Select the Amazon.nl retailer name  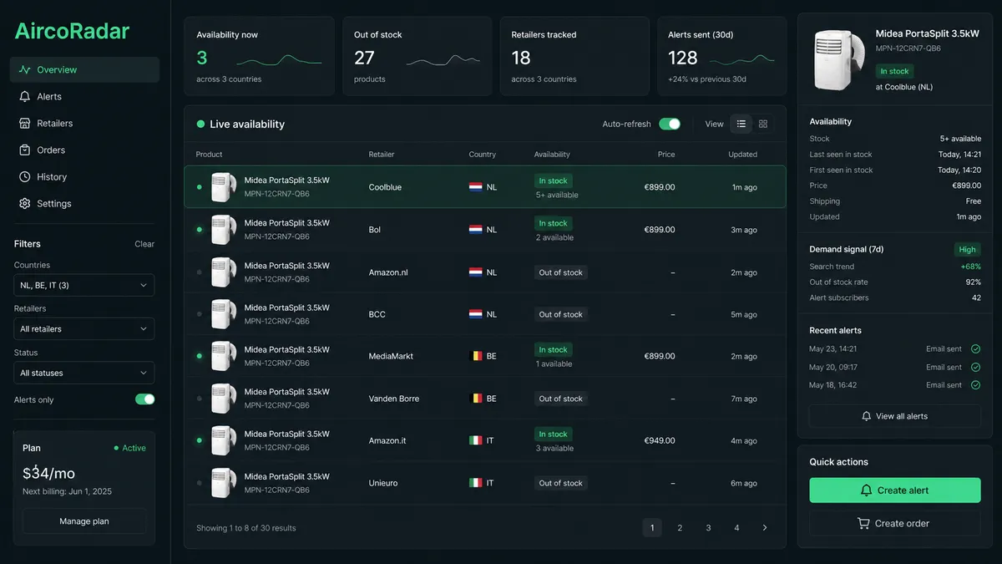tap(388, 272)
